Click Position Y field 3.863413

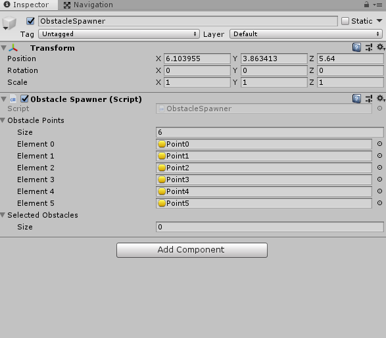tap(274, 59)
